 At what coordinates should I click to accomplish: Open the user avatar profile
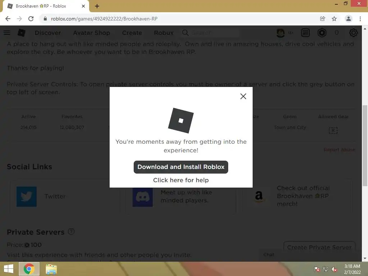[280, 33]
